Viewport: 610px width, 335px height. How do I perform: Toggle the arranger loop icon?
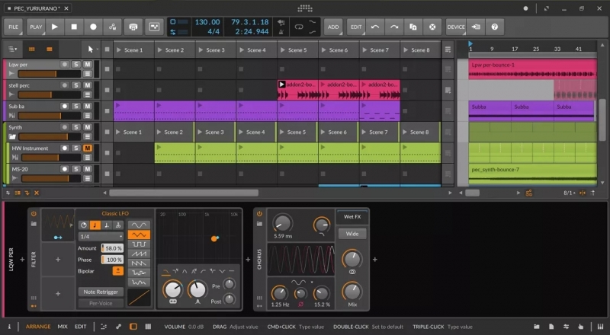coord(299,27)
